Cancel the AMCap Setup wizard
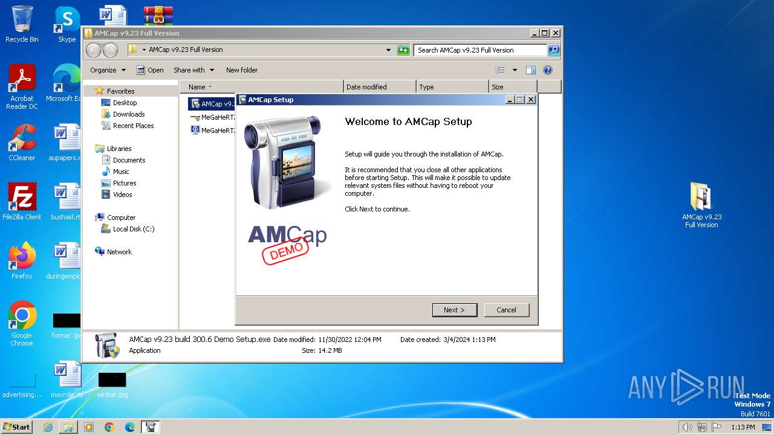Screen dimensions: 774x435 pos(506,310)
